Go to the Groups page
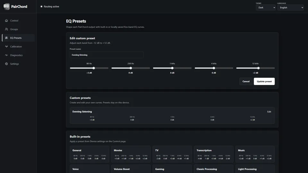308x173 pixels. click(x=18, y=29)
